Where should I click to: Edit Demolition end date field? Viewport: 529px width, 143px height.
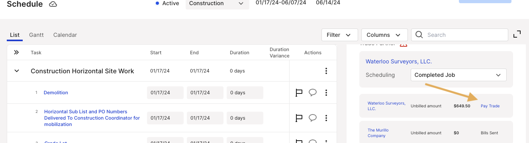click(205, 93)
